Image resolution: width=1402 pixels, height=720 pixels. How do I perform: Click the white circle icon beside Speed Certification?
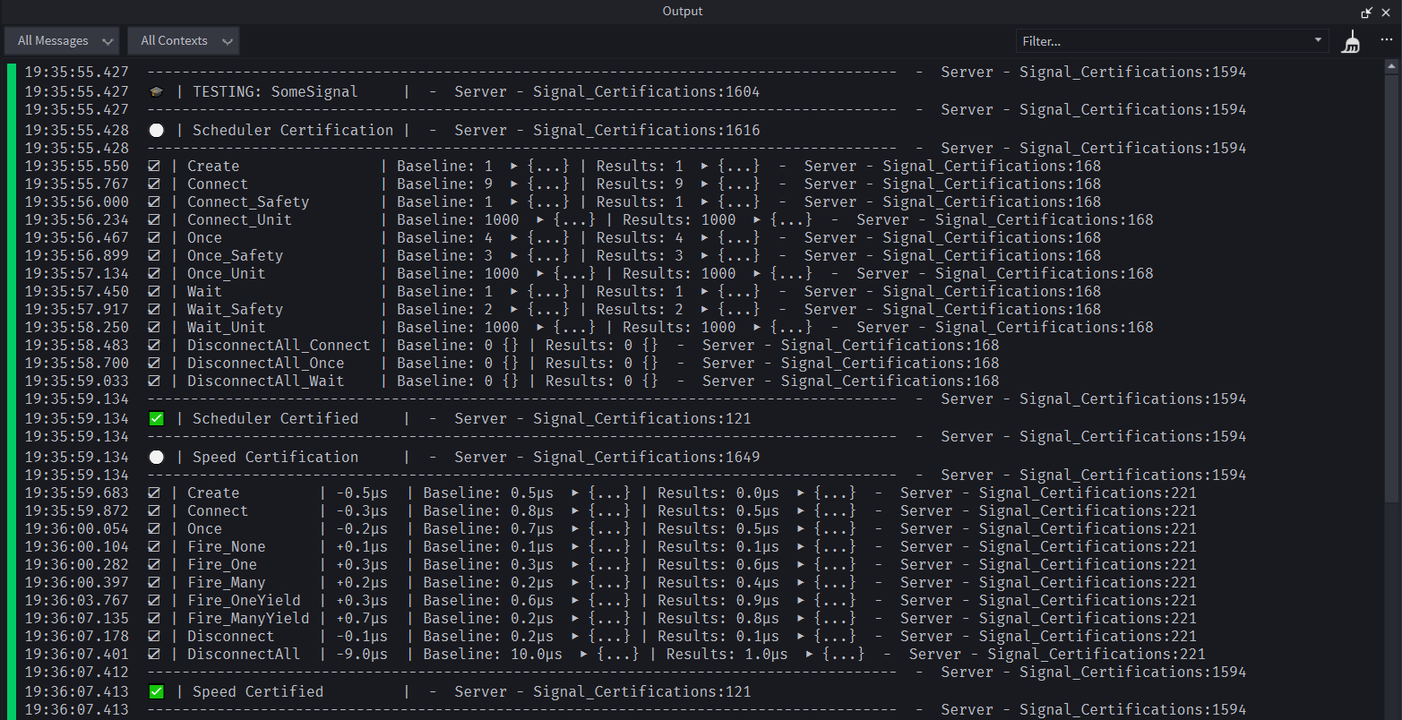point(157,457)
